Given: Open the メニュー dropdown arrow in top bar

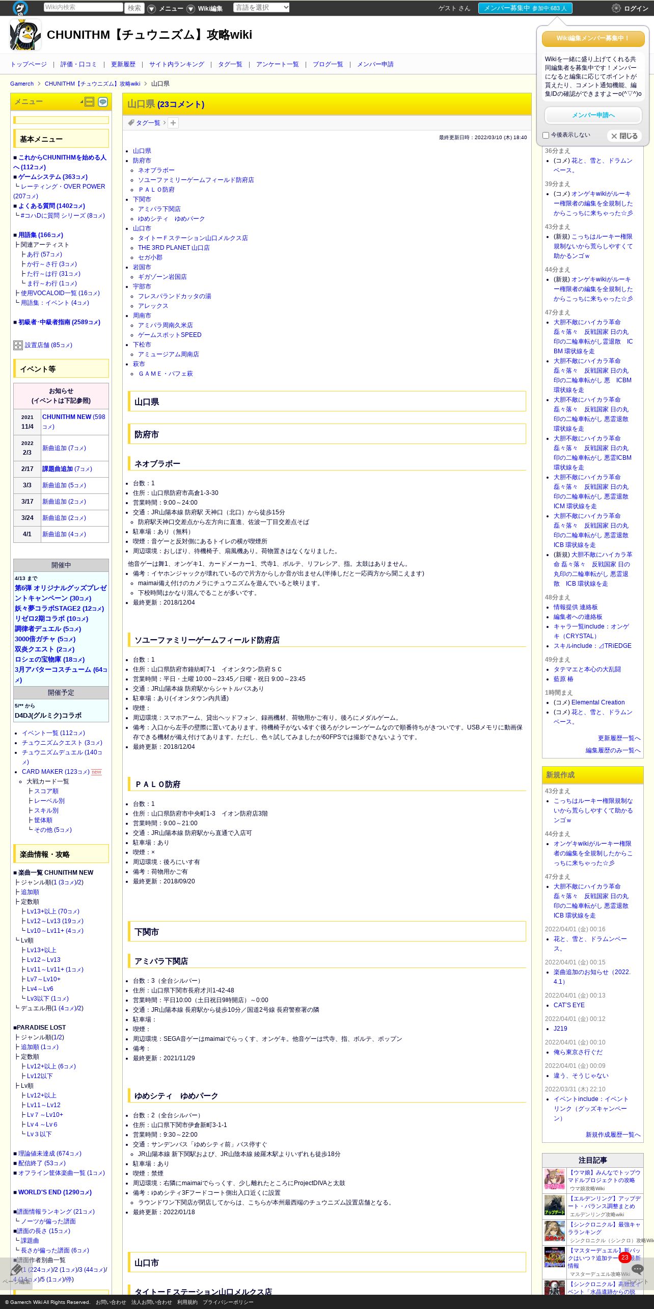Looking at the screenshot, I should 152,9.
